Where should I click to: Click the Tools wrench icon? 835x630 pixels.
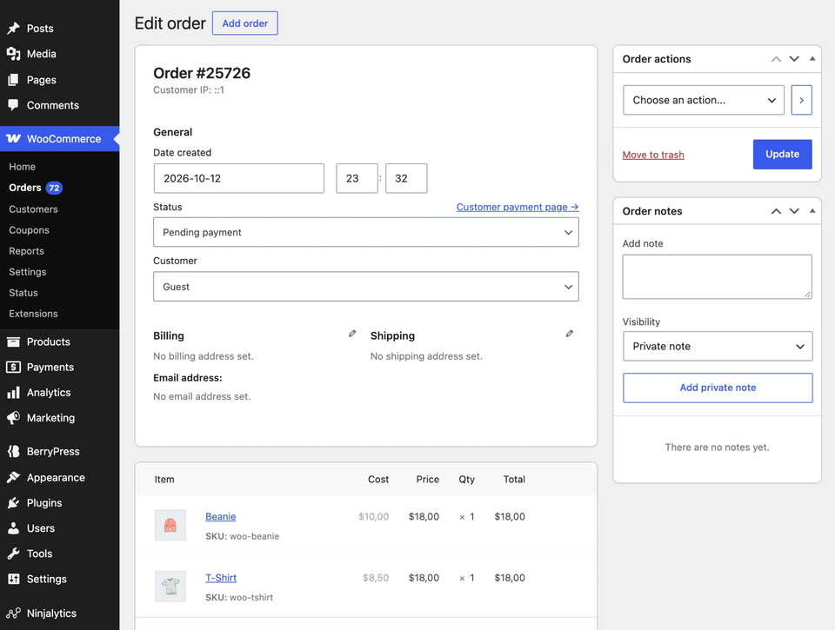[x=13, y=554]
